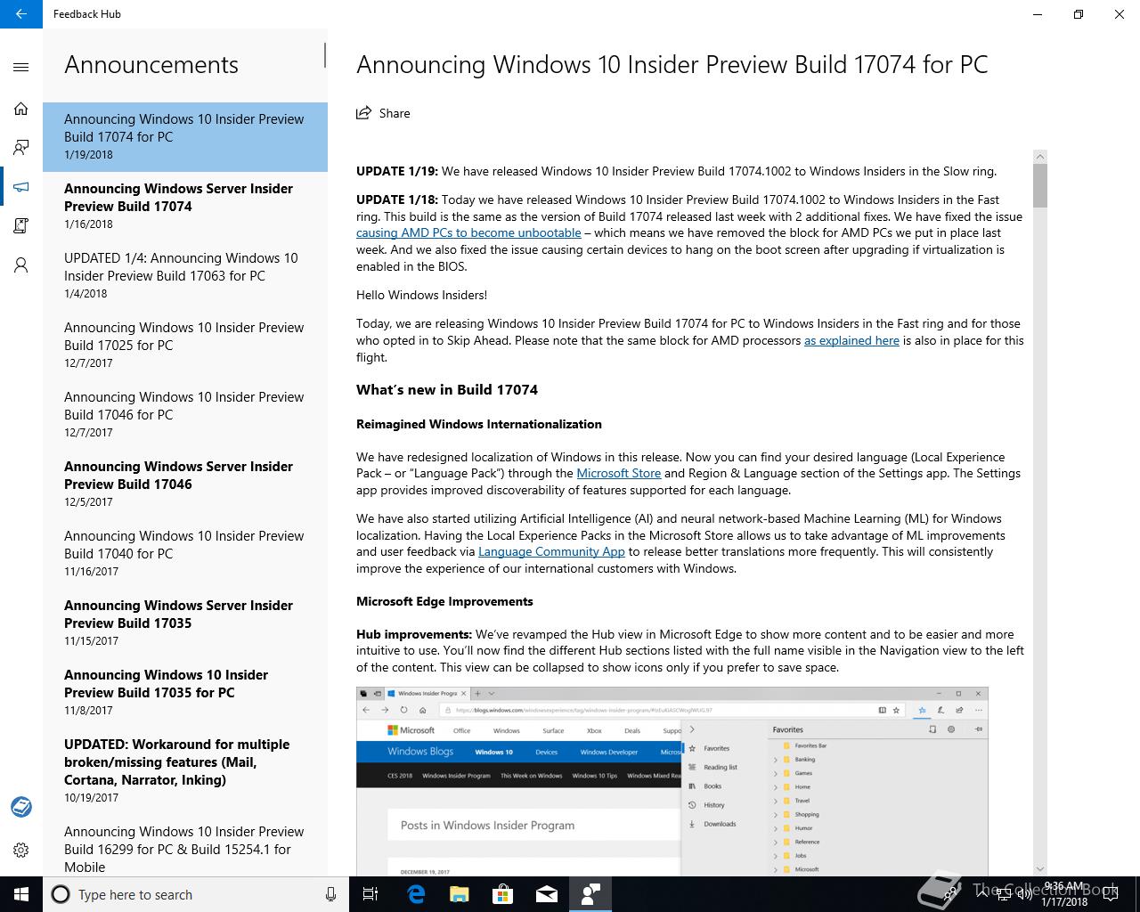Open Windows Server Insider Preview Build 17035
The width and height of the screenshot is (1140, 912).
[x=185, y=623]
